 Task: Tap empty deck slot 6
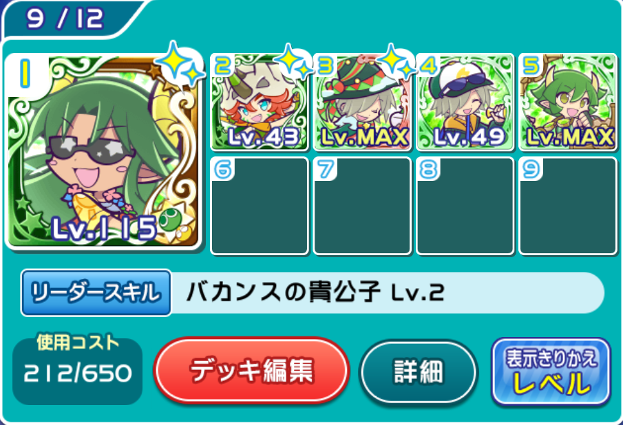click(260, 206)
